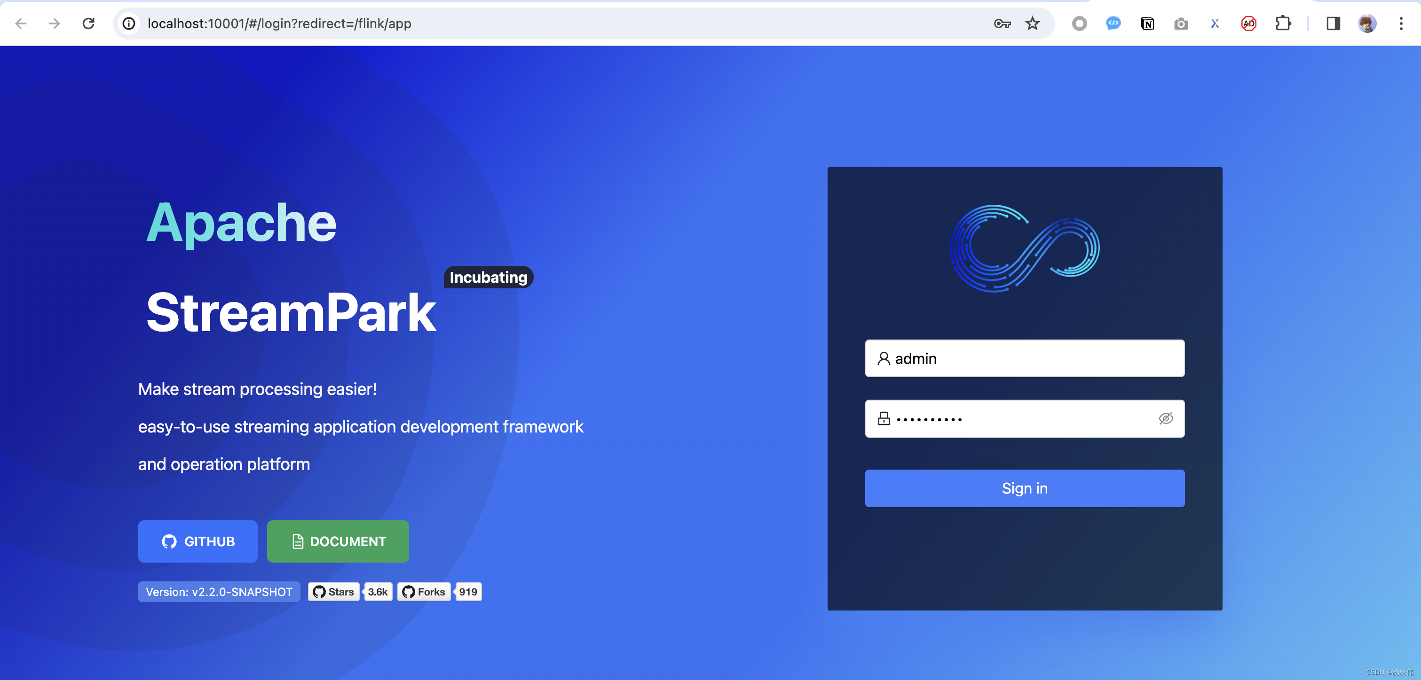Click the admin username input field
This screenshot has width=1421, height=680.
pos(1032,359)
